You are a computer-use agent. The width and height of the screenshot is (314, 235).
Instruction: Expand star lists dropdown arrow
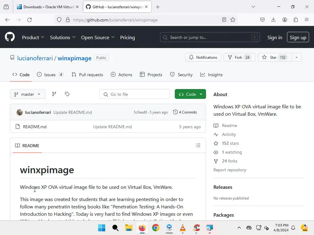click(296, 58)
